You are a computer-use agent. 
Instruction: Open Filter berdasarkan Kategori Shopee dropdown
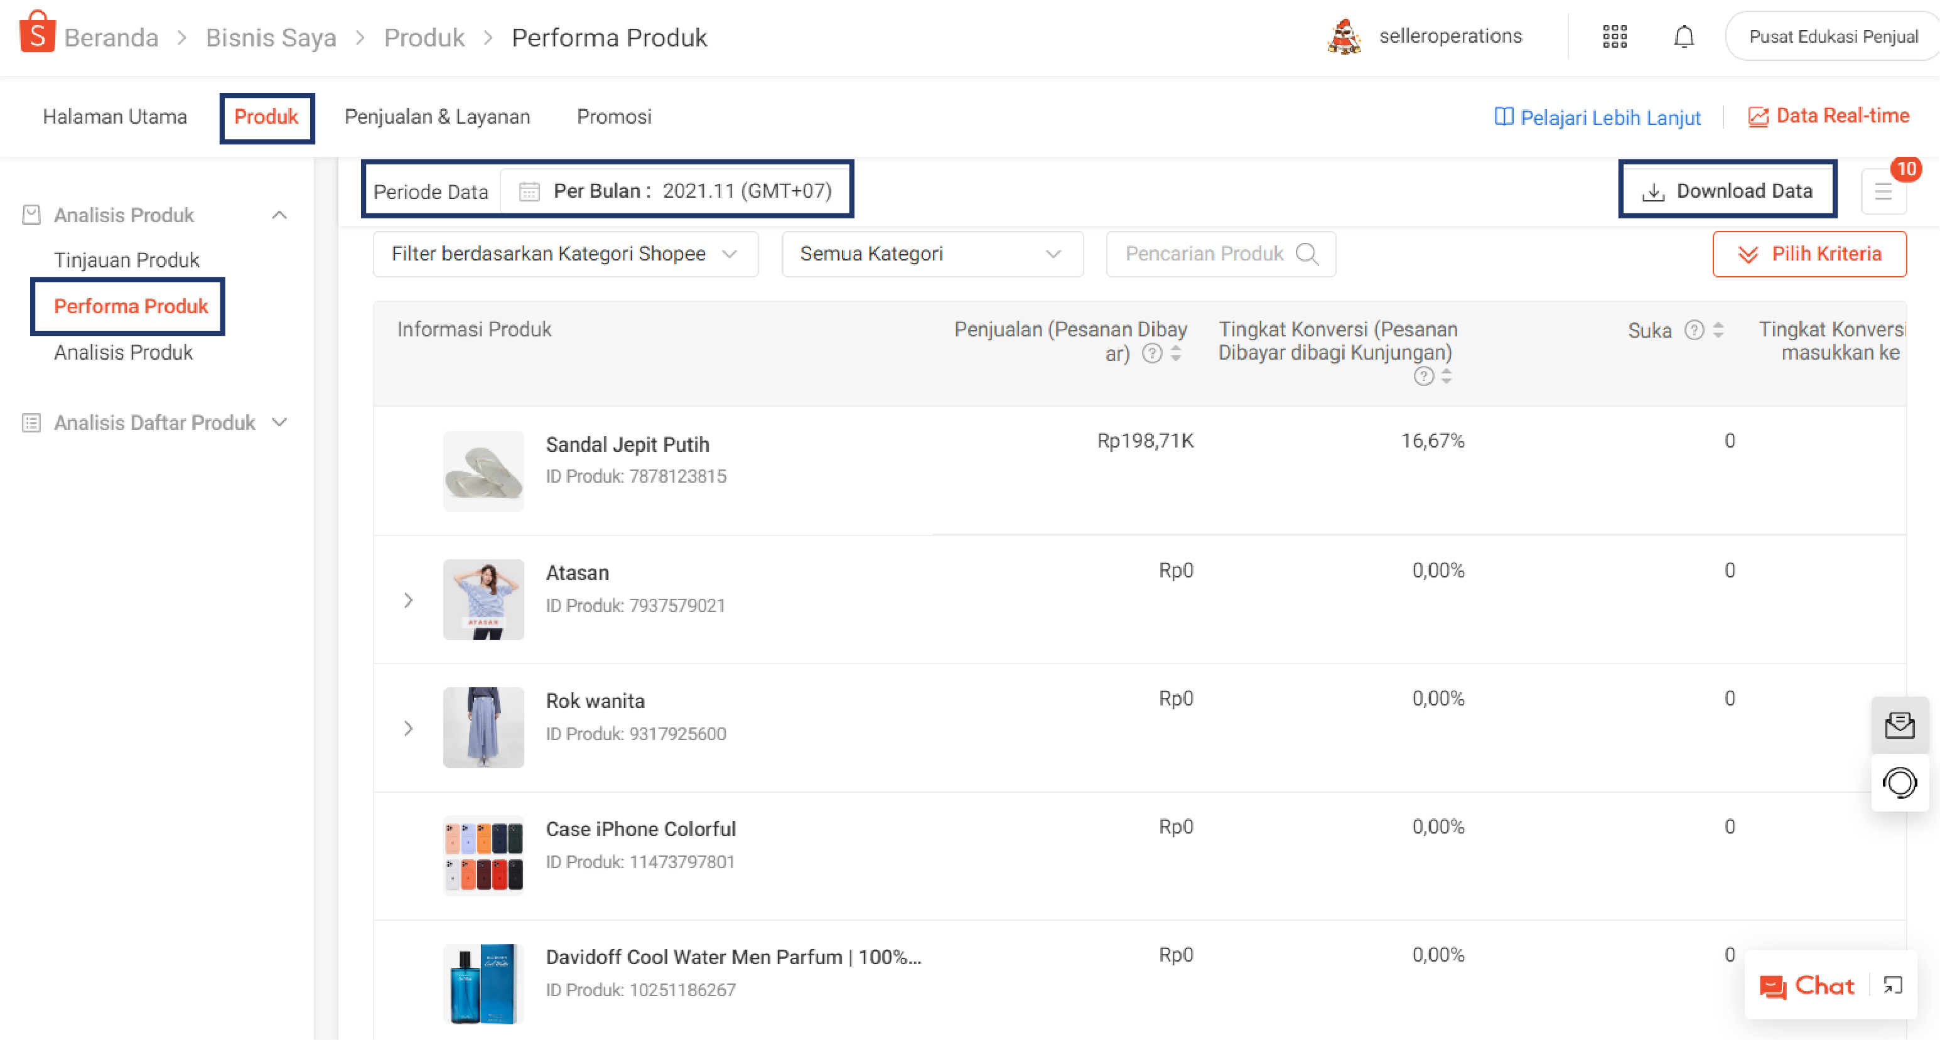pyautogui.click(x=566, y=255)
